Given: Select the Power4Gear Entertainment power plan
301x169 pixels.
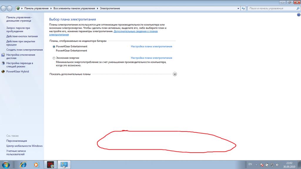Looking at the screenshot, I should click(54, 46).
